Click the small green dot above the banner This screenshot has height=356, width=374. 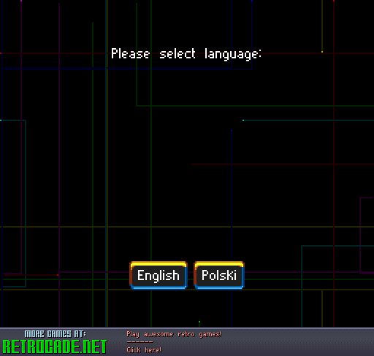(199, 322)
